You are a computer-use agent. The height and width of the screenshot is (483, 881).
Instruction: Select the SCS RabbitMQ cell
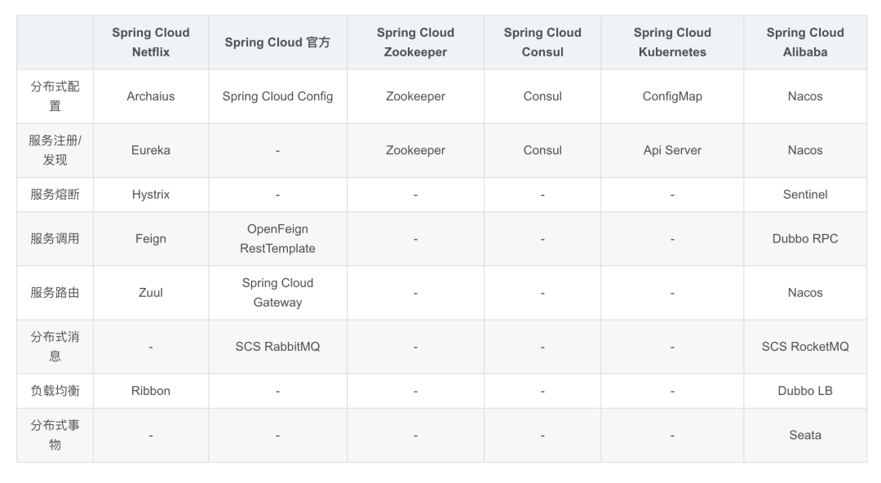pos(277,347)
